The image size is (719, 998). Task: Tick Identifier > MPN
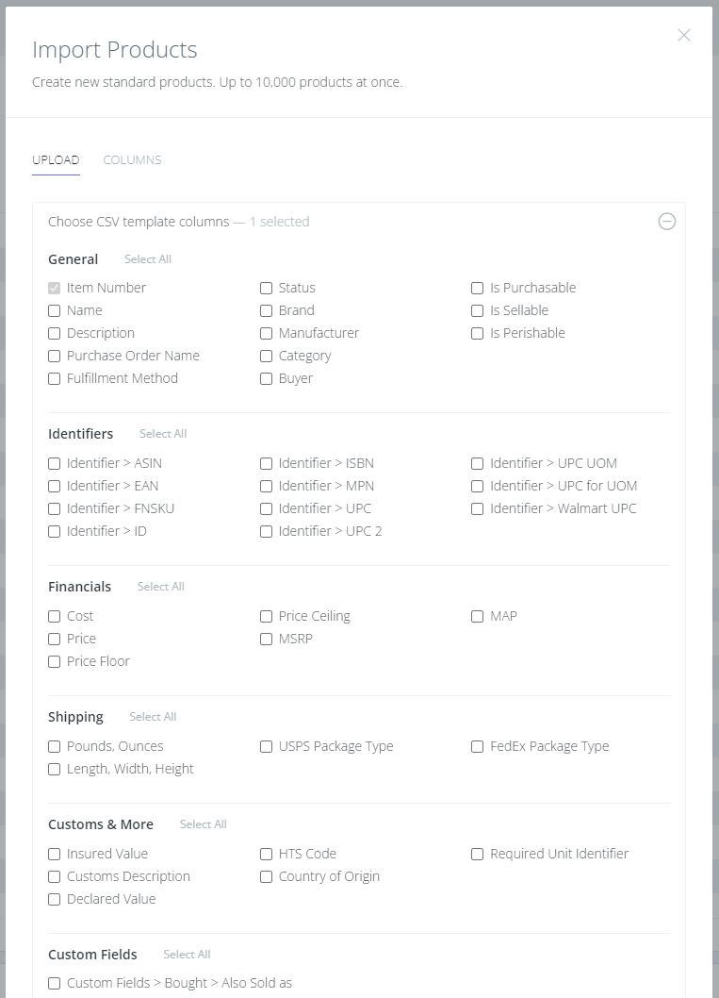pyautogui.click(x=267, y=487)
